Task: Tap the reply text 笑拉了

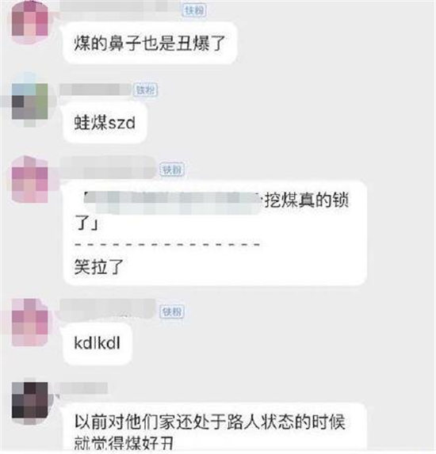Action: pyautogui.click(x=99, y=266)
